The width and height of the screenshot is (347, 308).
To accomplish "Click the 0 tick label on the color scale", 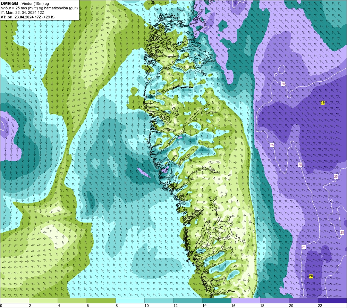I will point(1,306).
